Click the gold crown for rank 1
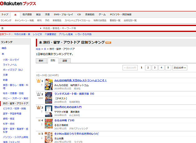 pyautogui.click(x=39, y=81)
